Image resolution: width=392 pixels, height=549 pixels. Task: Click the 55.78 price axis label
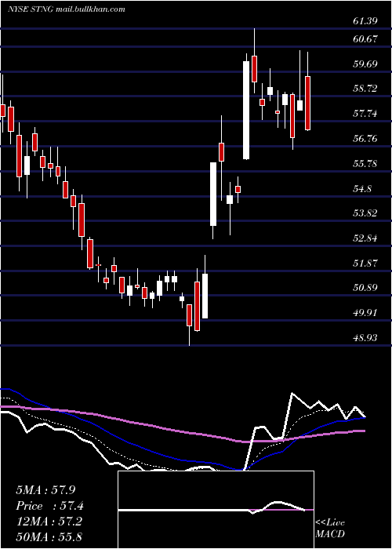365,163
